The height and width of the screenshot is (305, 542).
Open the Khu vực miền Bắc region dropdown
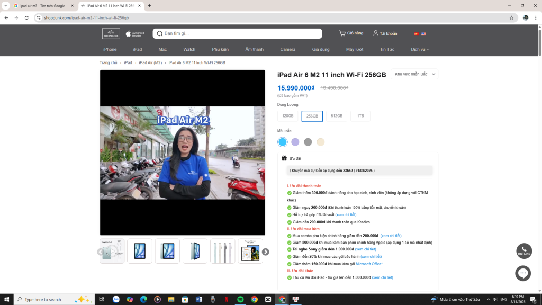(x=414, y=74)
